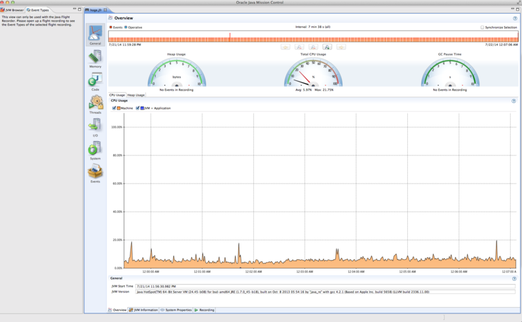The image size is (522, 322).
Task: Enable Synchronize Selection checkbox
Action: click(482, 27)
